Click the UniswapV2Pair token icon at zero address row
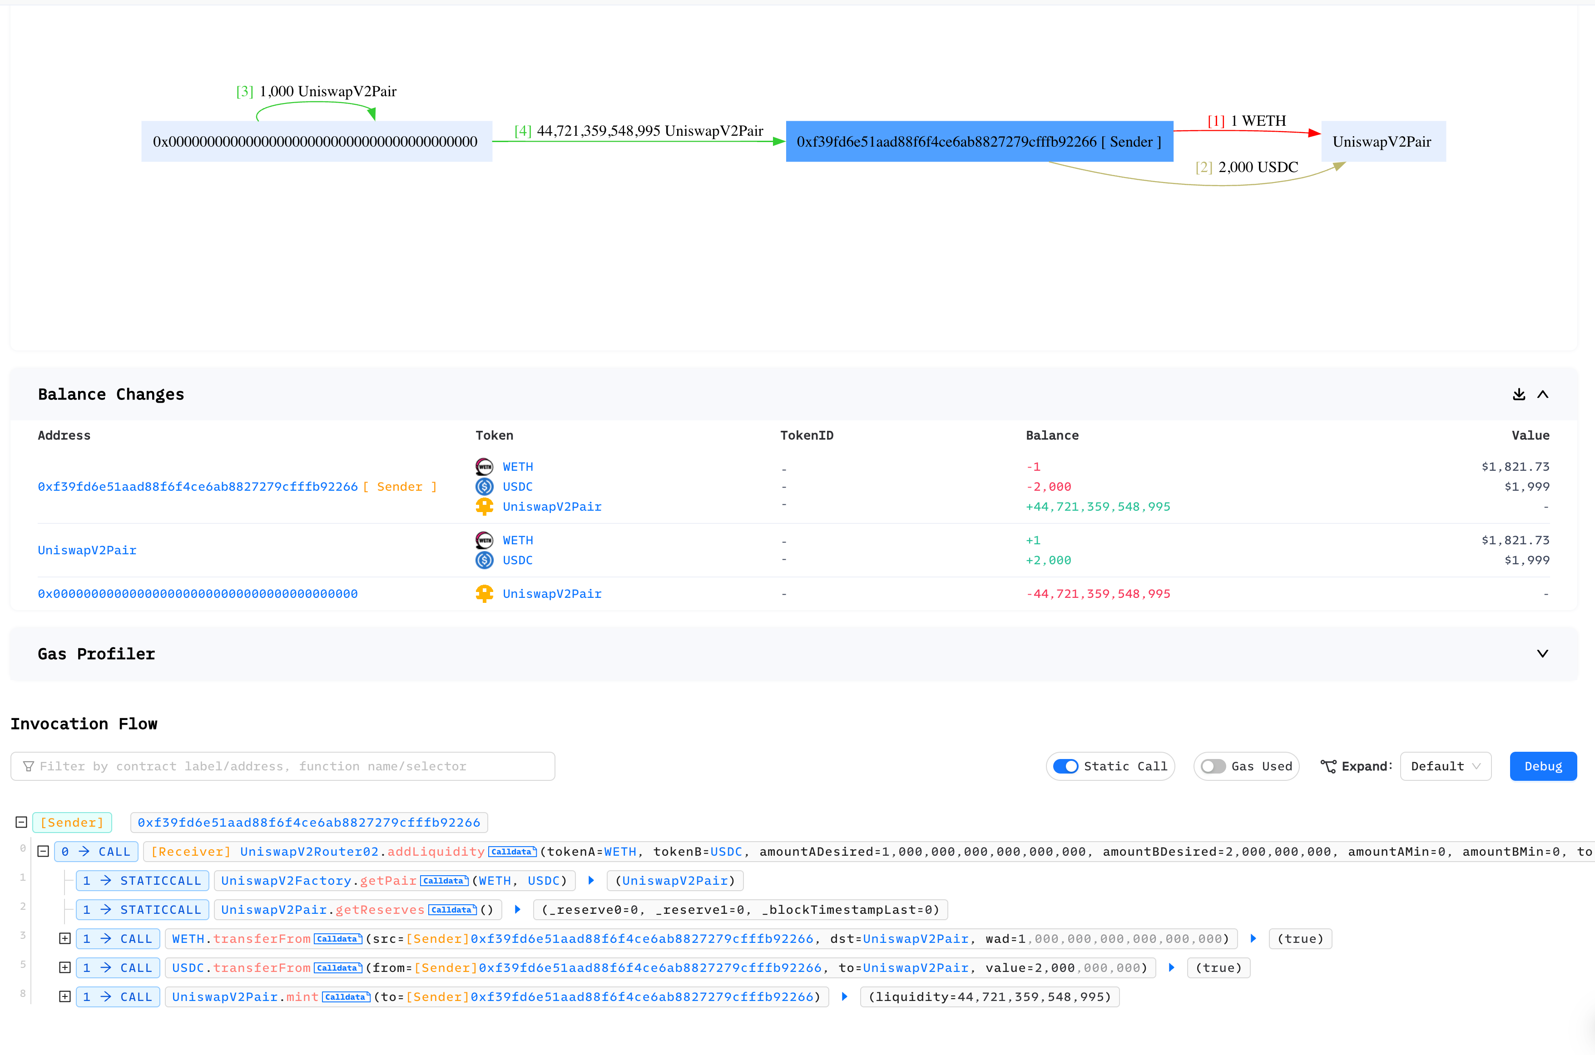The width and height of the screenshot is (1595, 1055). [x=484, y=593]
